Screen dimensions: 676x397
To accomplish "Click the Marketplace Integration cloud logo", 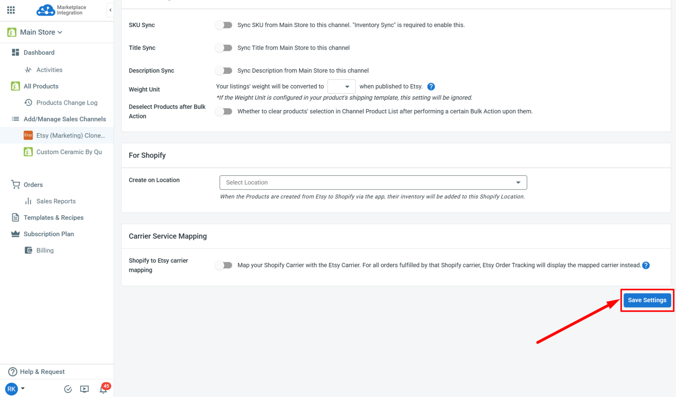I will pos(45,10).
